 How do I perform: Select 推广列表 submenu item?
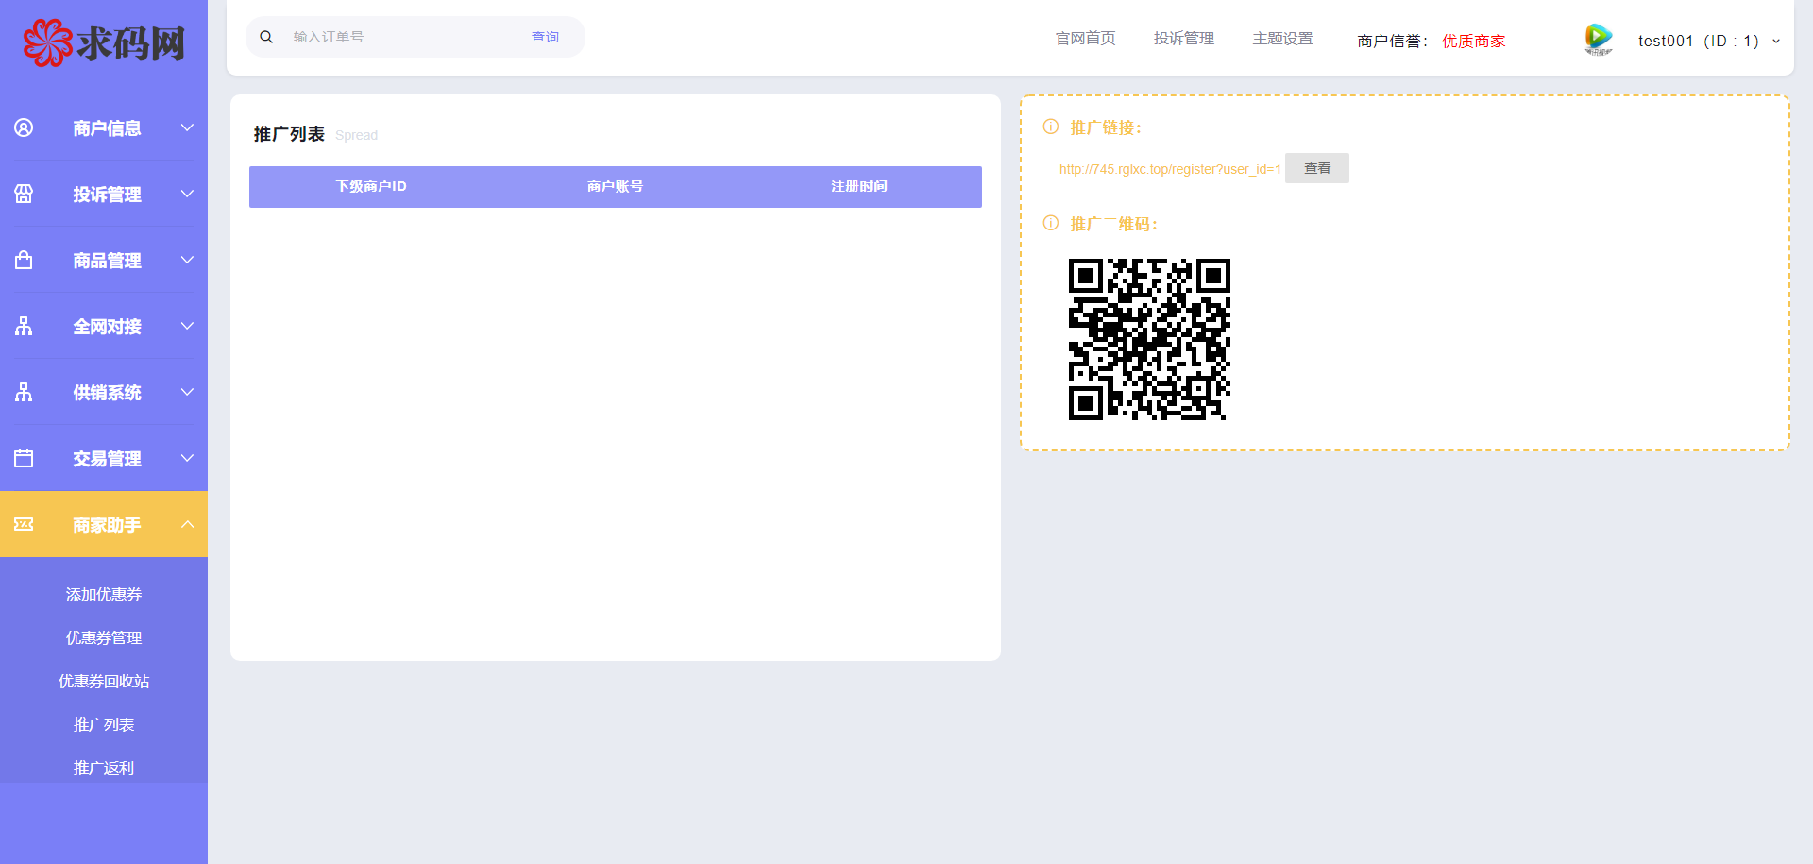[x=104, y=724]
